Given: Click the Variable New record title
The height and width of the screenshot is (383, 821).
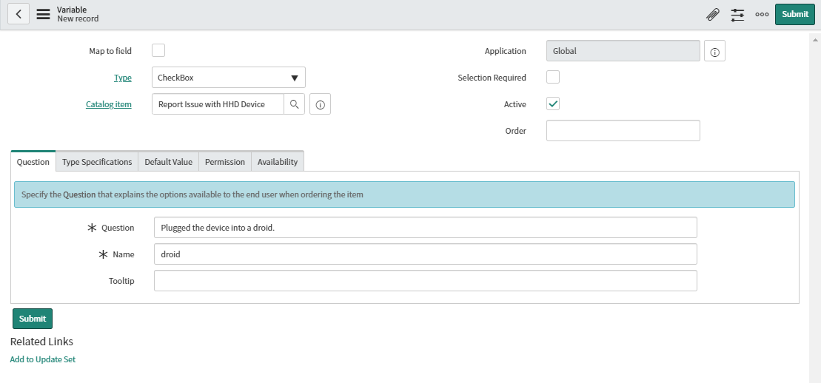Looking at the screenshot, I should [78, 14].
